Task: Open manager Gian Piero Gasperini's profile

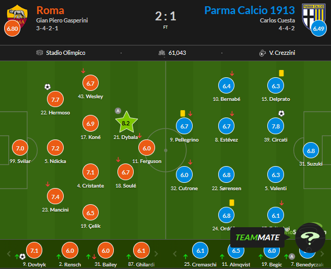Action: tap(62, 21)
